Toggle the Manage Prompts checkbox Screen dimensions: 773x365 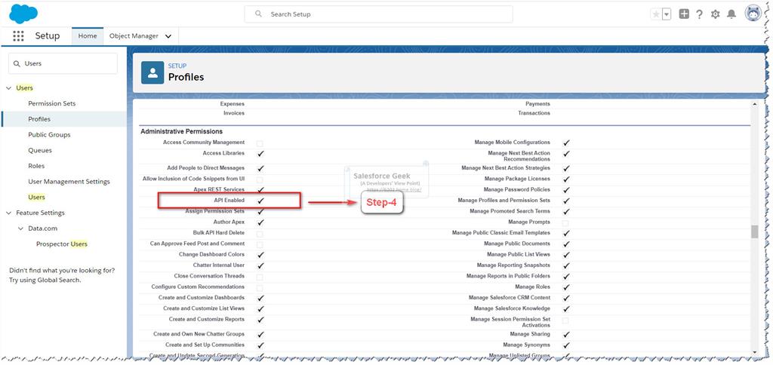click(565, 223)
